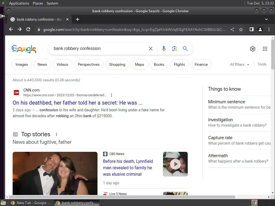Filter results by News
Image resolution: width=275 pixels, height=206 pixels.
42,64
